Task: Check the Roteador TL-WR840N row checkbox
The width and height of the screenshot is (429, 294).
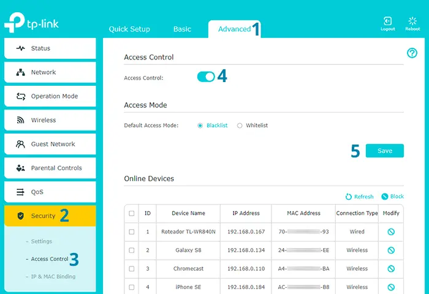Action: [132, 232]
